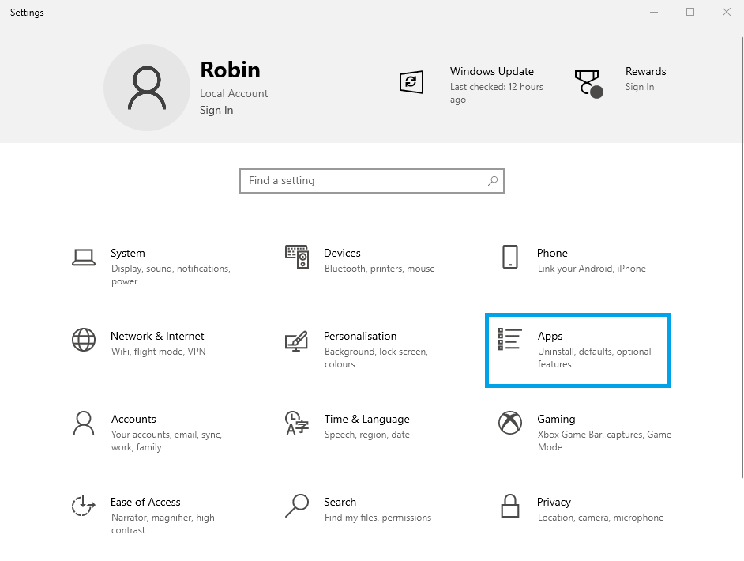Open the Ease of Access title
744x561 pixels.
click(x=145, y=503)
